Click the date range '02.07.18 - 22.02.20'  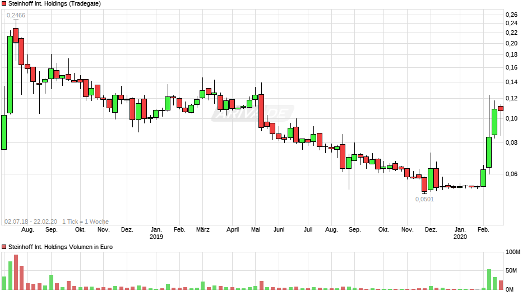(x=31, y=222)
